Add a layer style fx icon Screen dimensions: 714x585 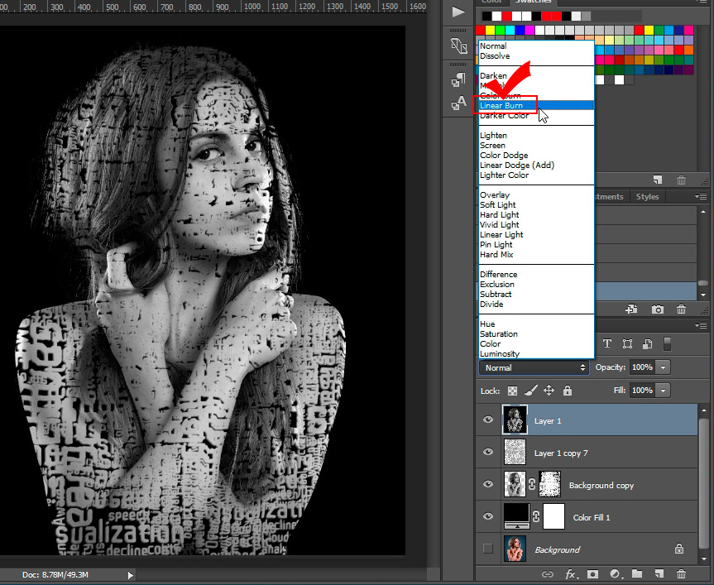(571, 574)
